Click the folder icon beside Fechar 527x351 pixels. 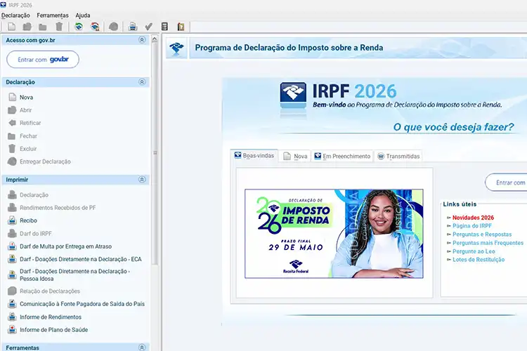(x=12, y=136)
